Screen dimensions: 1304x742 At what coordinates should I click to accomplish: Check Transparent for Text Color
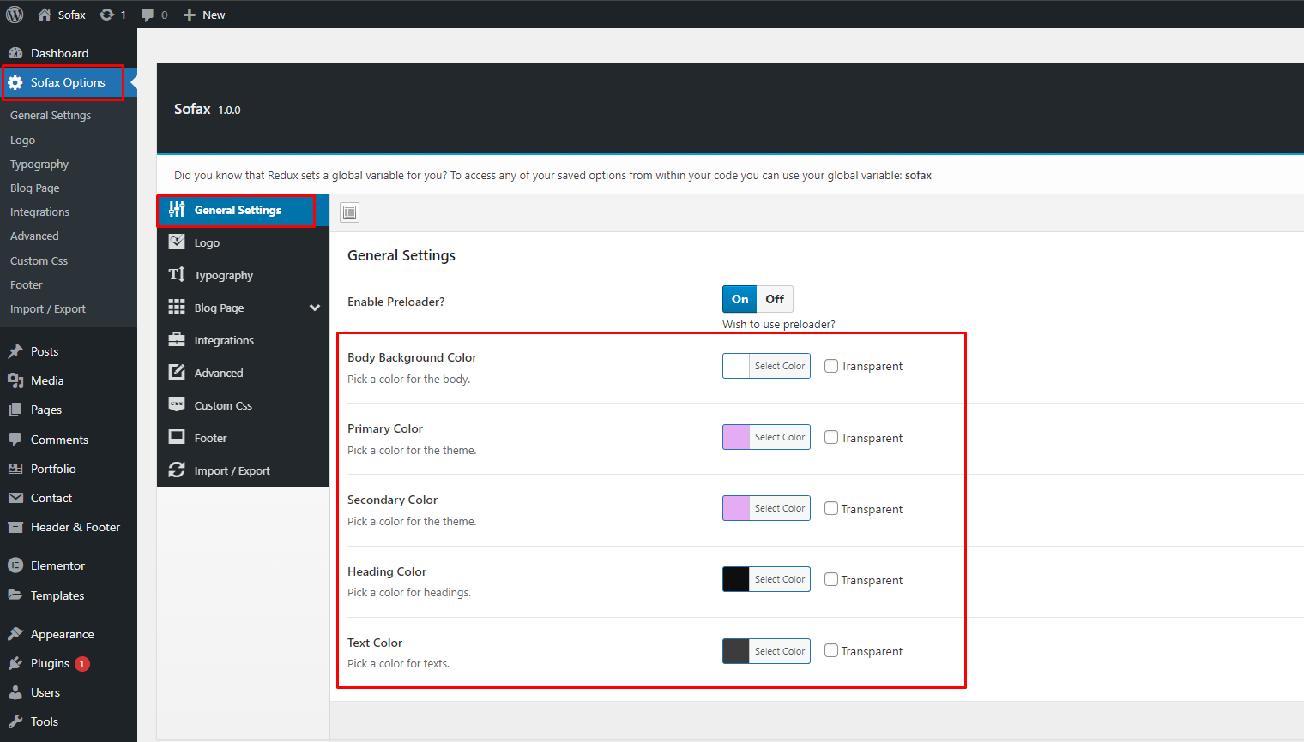(x=831, y=650)
